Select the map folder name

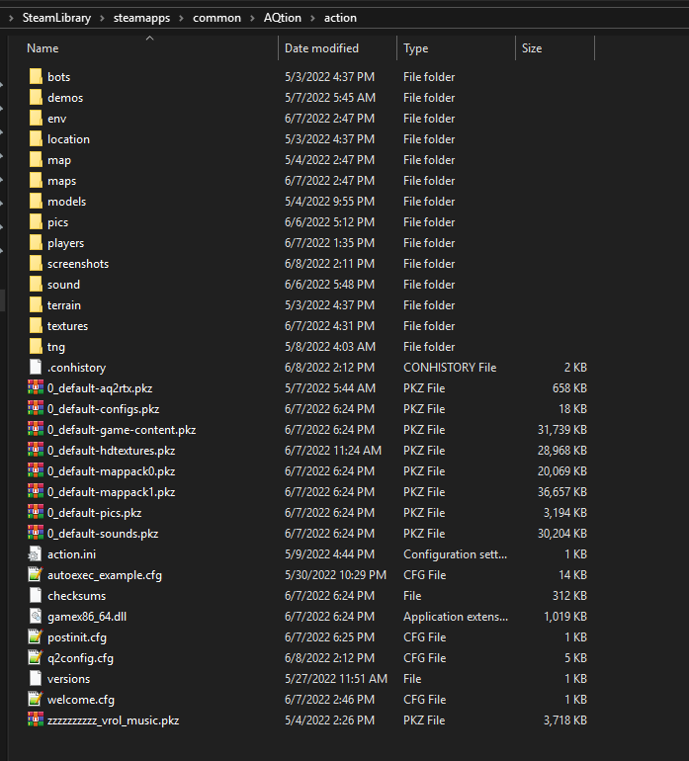59,160
